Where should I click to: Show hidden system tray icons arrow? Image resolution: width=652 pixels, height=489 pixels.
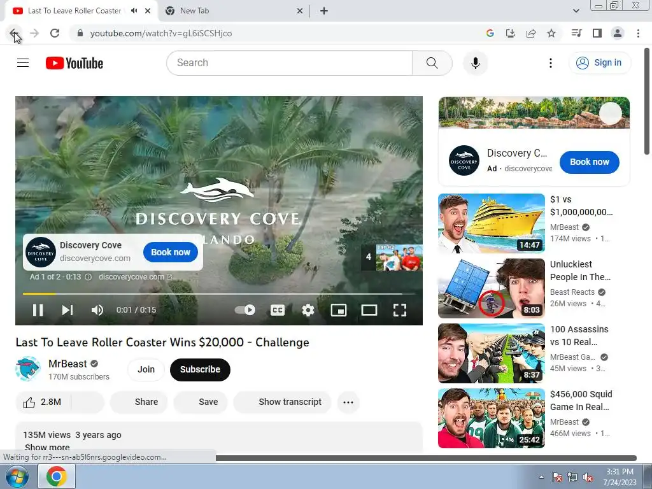541,477
